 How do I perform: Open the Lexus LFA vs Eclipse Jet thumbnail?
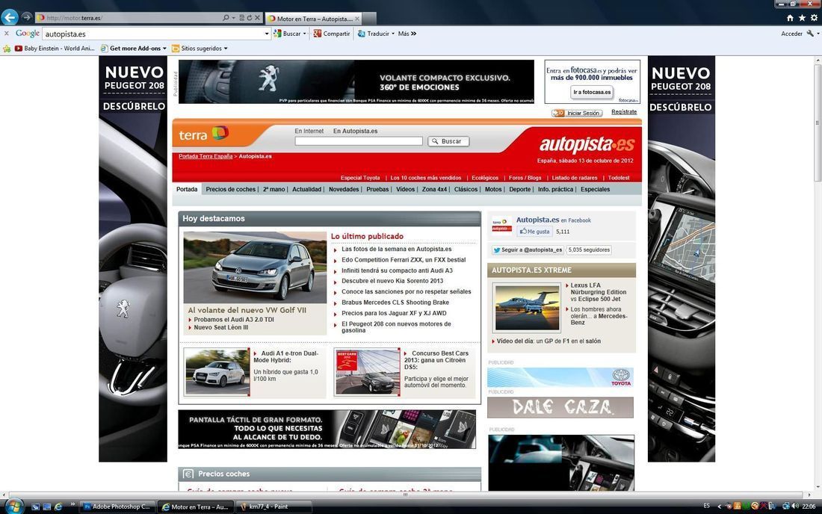tap(528, 307)
